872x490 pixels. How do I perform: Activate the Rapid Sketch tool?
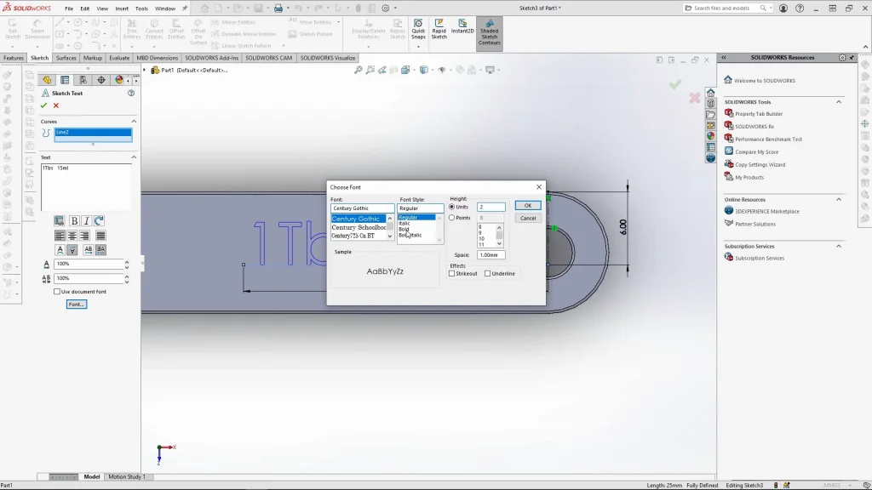[x=439, y=31]
